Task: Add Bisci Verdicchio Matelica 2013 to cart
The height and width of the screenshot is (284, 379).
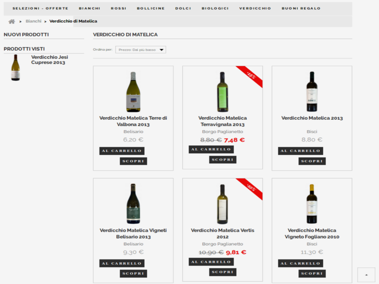Action: tap(300, 151)
